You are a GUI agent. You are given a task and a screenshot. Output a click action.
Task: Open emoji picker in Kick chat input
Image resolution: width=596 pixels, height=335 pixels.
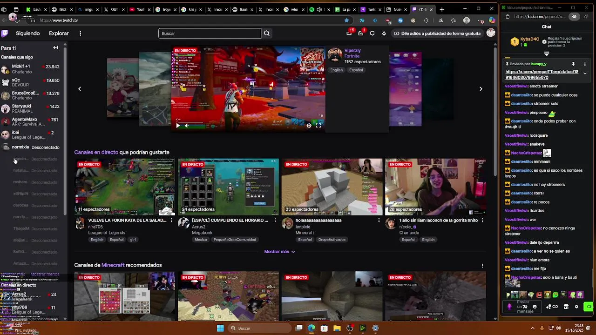tap(535, 307)
